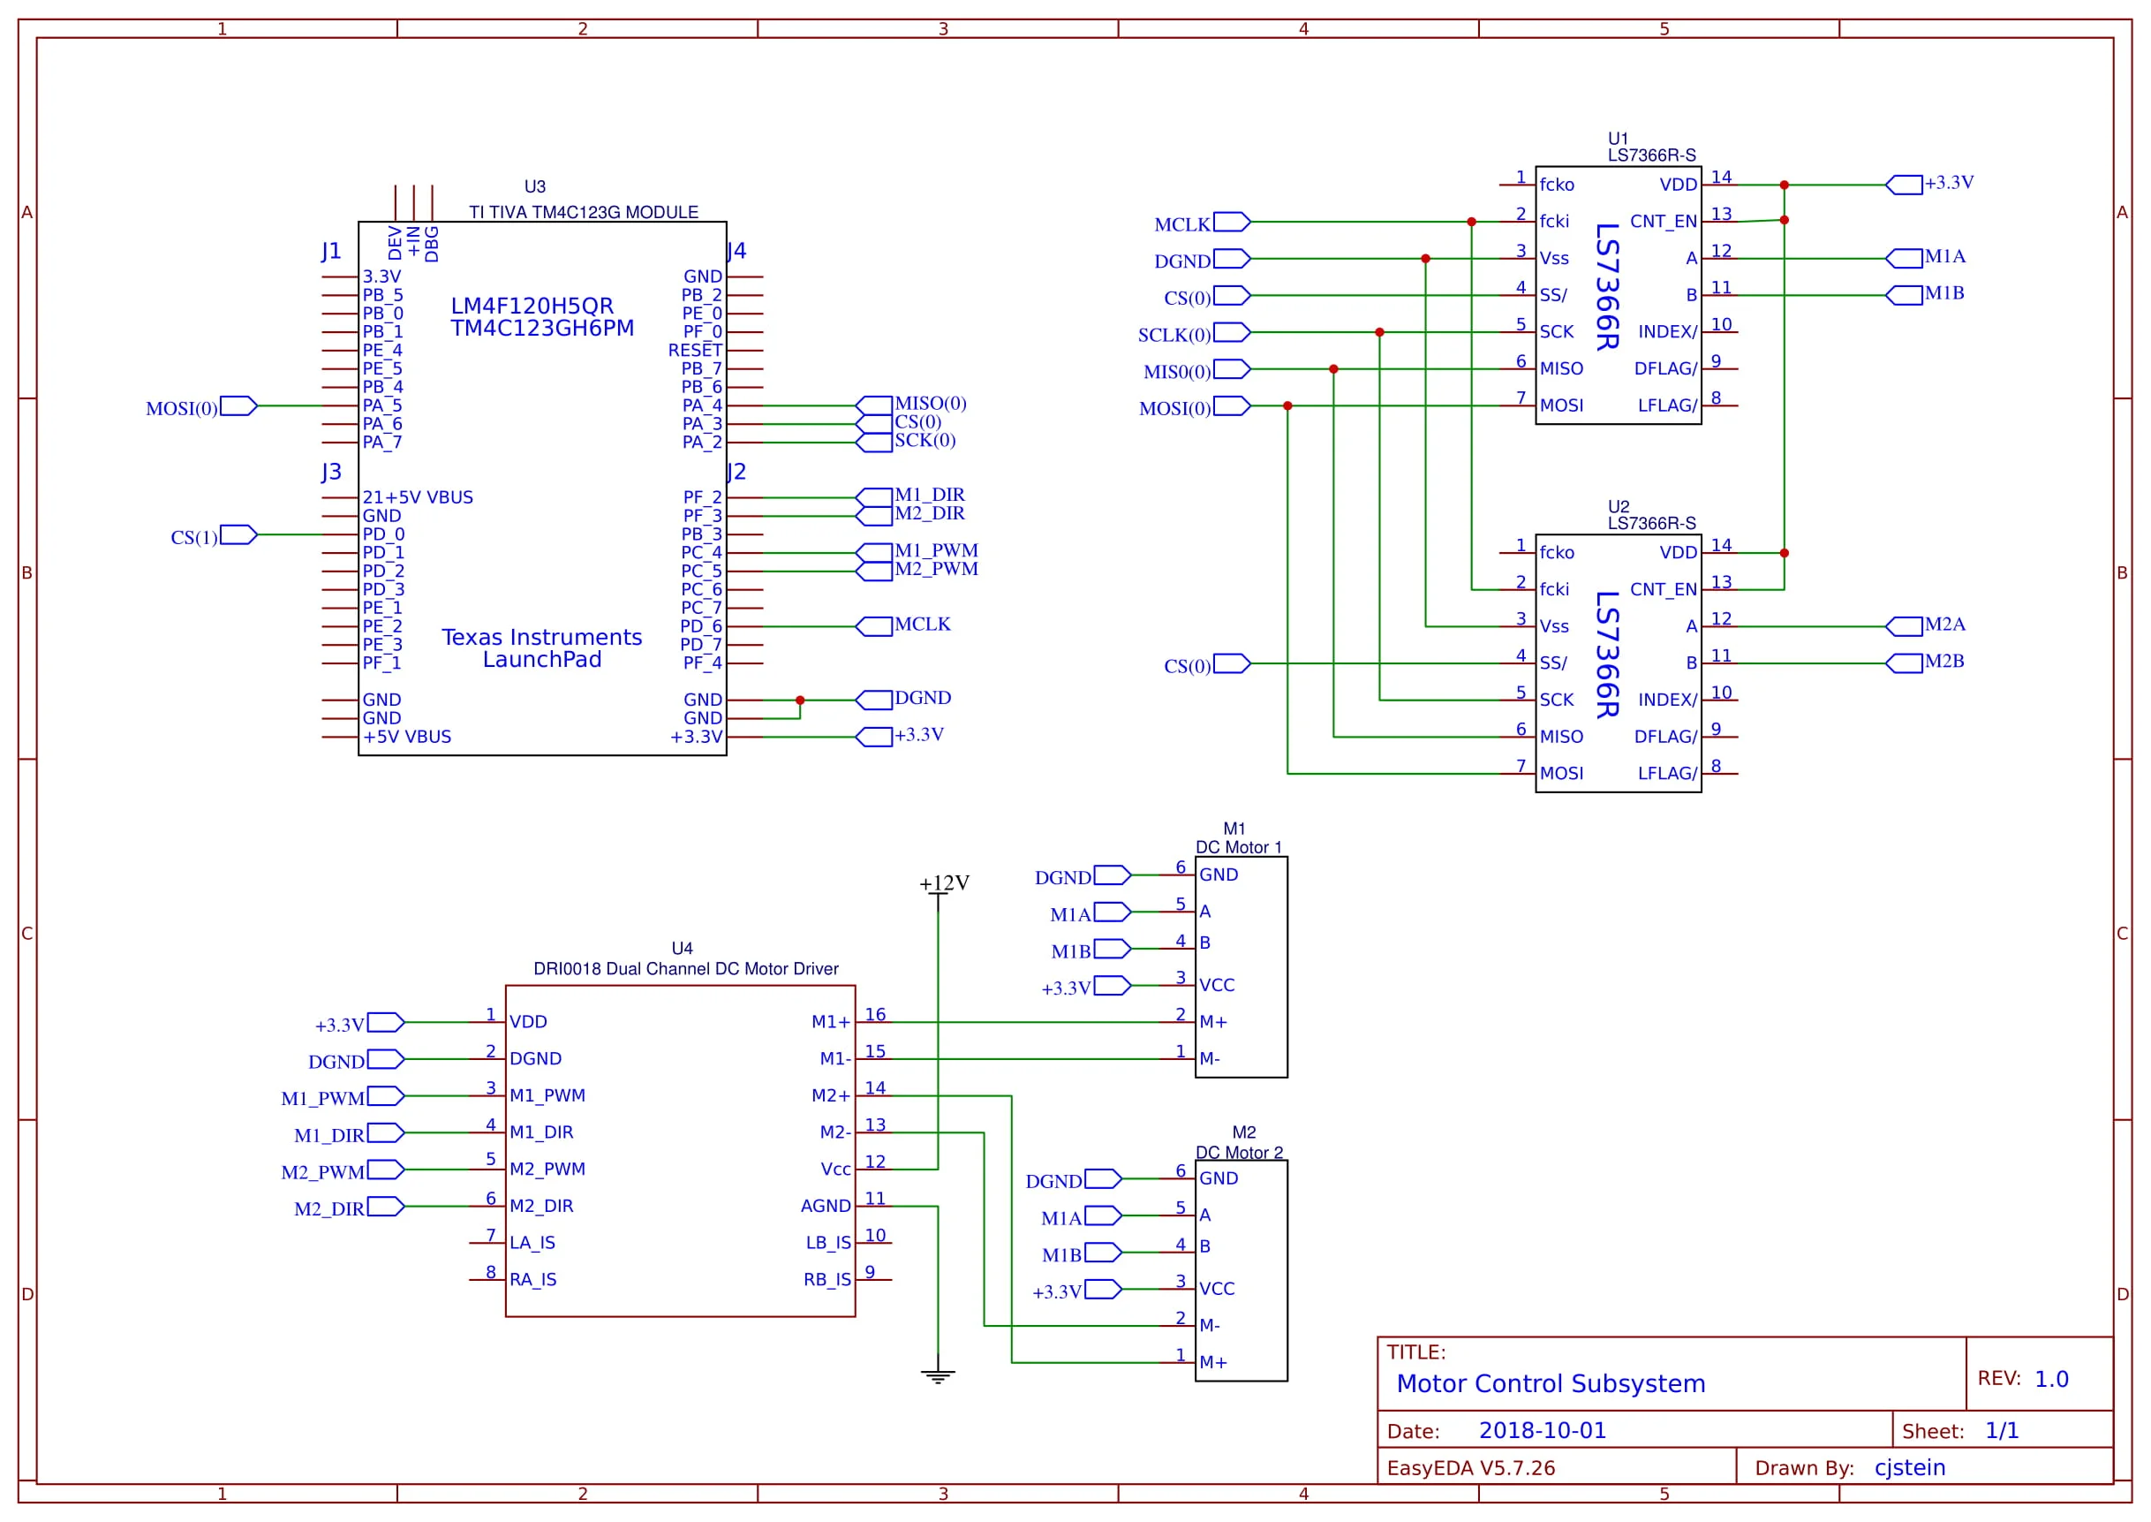Image resolution: width=2151 pixels, height=1522 pixels.
Task: Click the M2B net port at U2
Action: (x=1925, y=663)
